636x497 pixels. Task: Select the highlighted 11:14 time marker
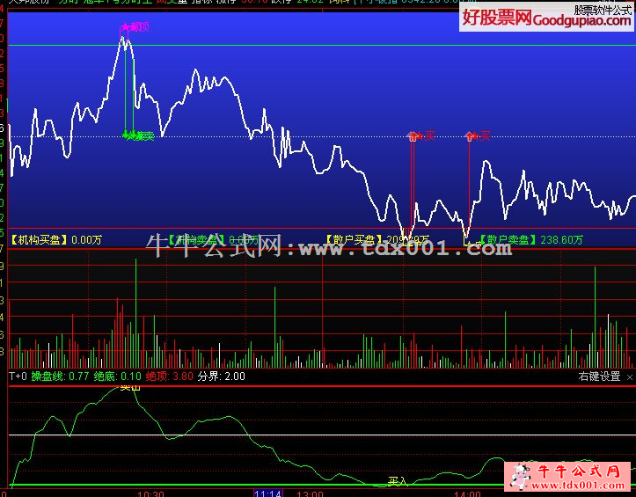267,492
